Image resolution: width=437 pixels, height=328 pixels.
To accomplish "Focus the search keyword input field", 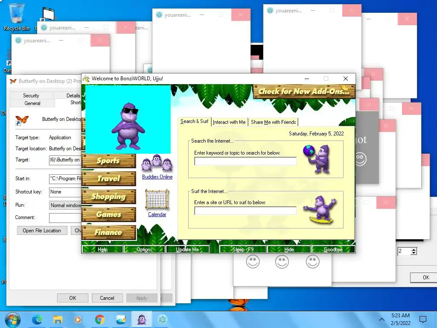I will click(245, 161).
